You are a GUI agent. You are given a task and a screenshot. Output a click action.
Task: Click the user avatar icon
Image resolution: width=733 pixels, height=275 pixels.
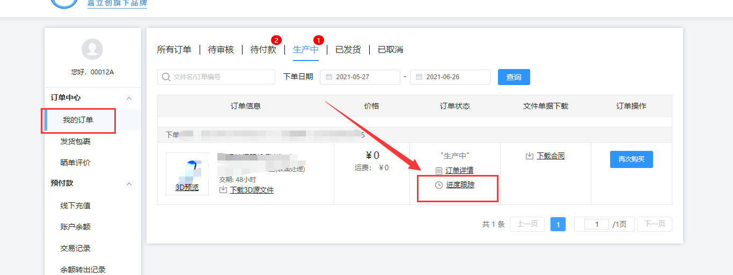[x=92, y=49]
